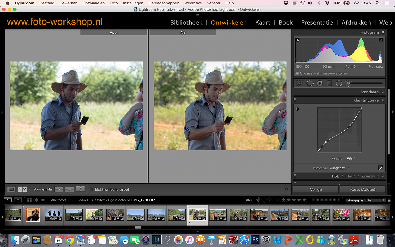
Task: Filter by rejected photos flag icon
Action: pyautogui.click(x=269, y=200)
